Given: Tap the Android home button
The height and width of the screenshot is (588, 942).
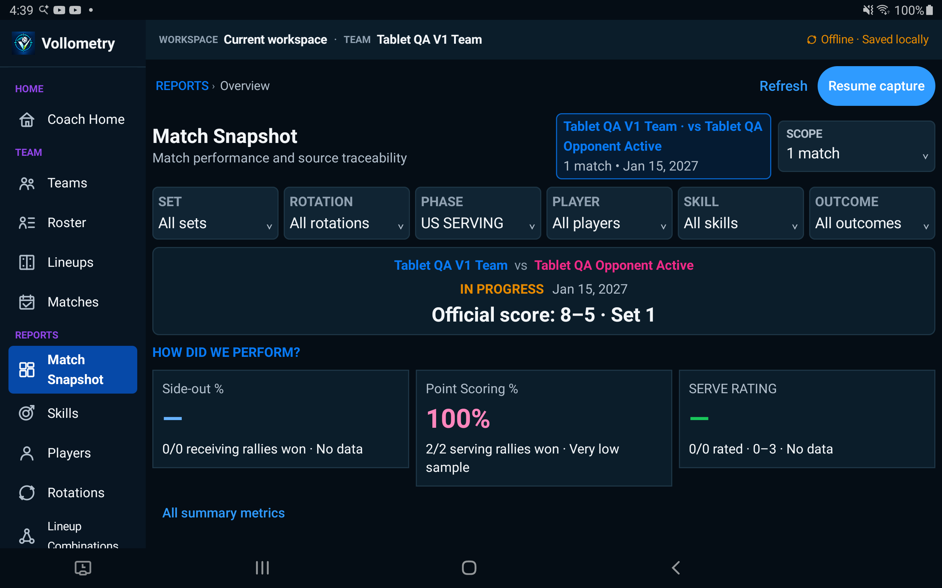Looking at the screenshot, I should 469,568.
